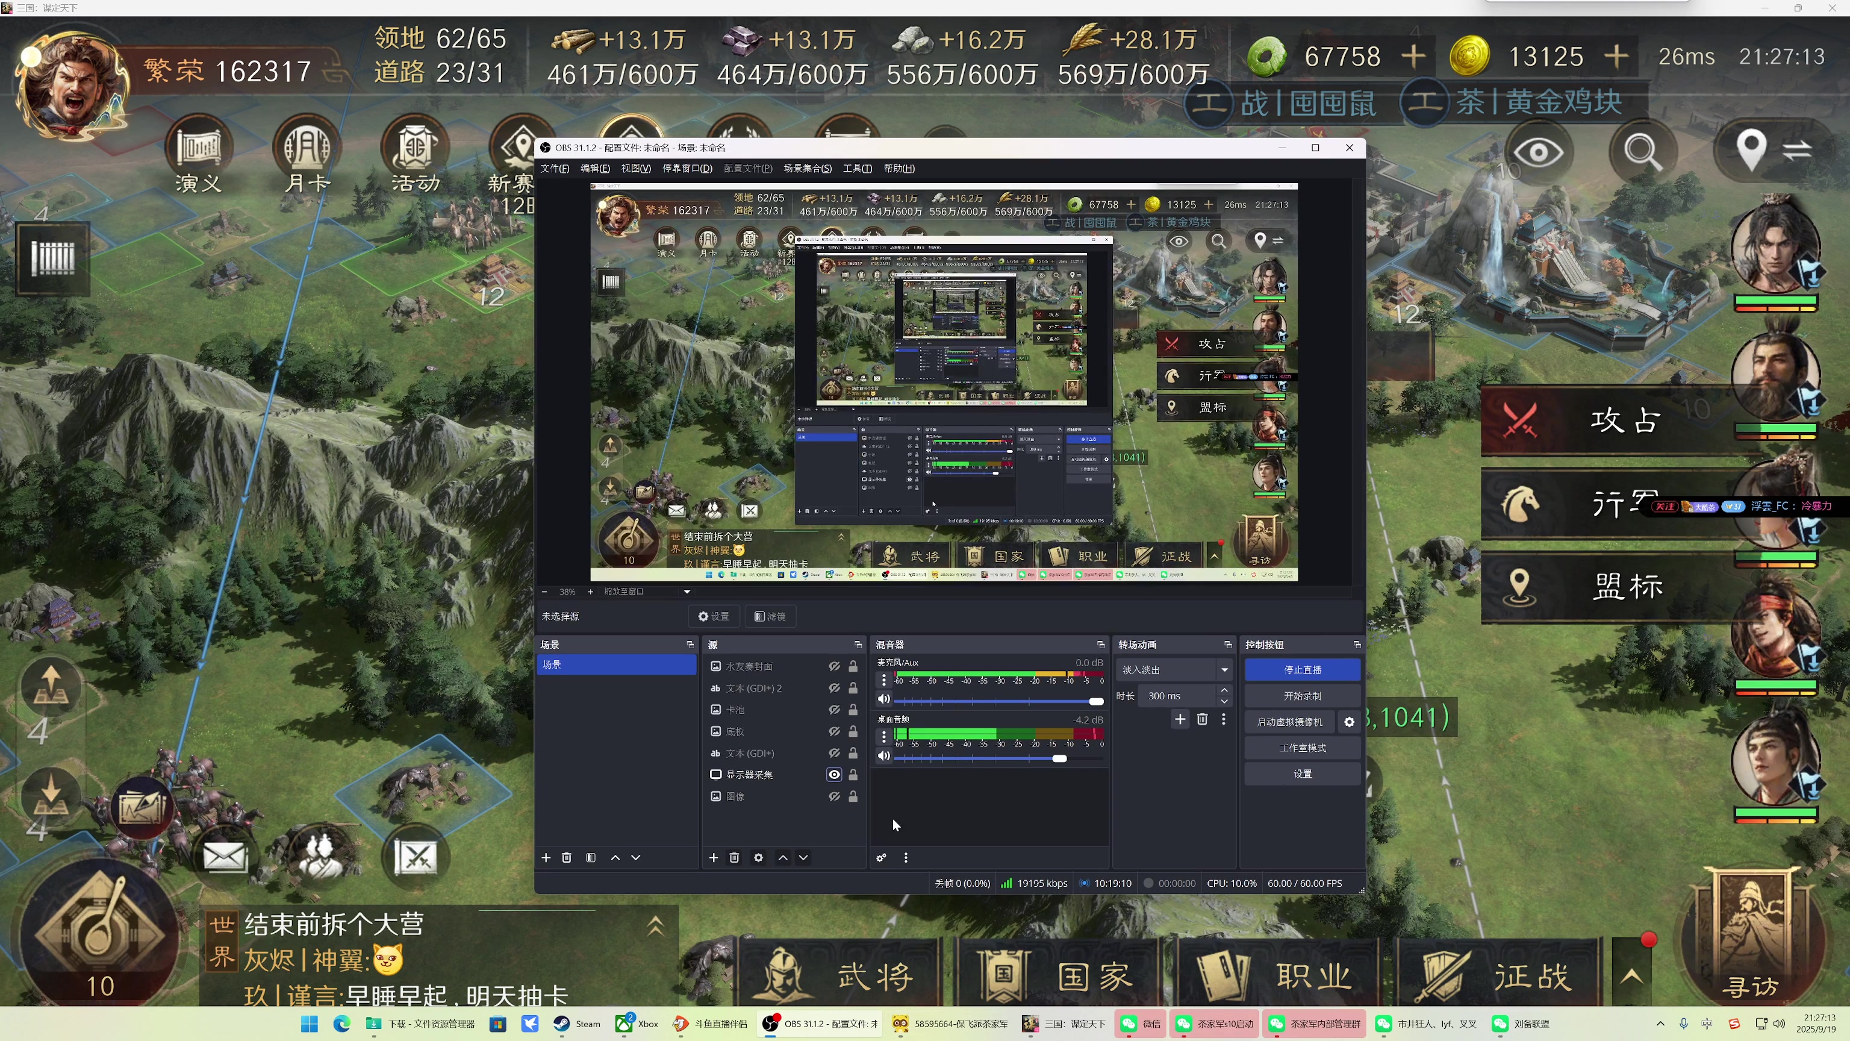Open the 视图(V) menu
Image resolution: width=1850 pixels, height=1041 pixels.
[635, 168]
